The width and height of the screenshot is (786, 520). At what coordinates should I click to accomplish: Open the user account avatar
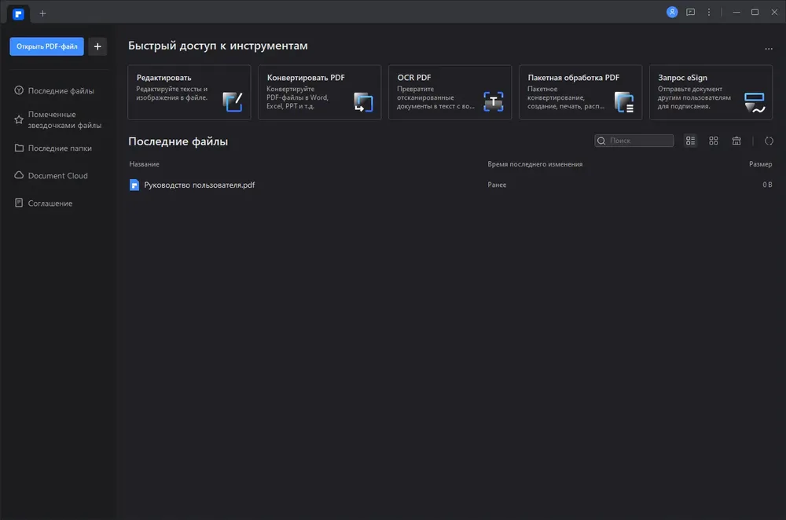coord(672,12)
